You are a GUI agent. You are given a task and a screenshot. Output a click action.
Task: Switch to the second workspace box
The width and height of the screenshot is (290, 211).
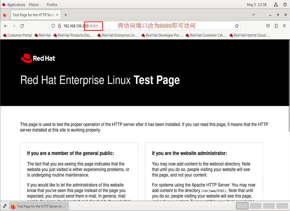255,206
